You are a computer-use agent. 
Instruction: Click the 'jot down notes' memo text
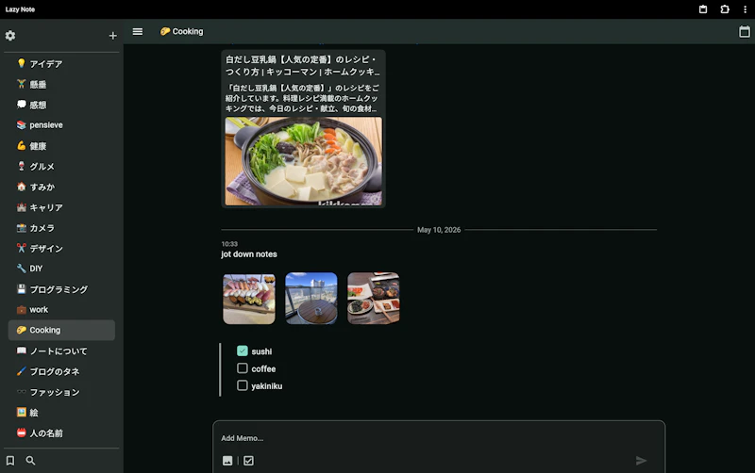(x=249, y=254)
